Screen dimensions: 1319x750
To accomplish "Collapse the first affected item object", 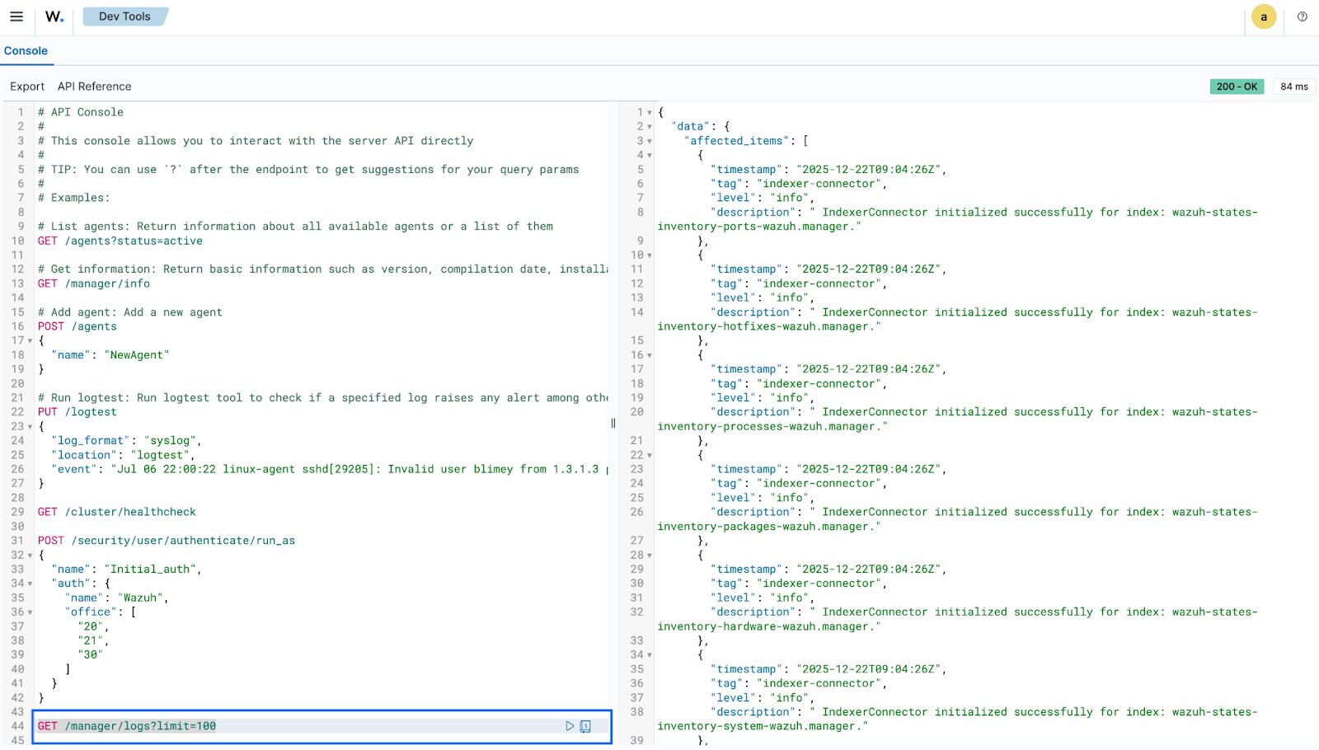I will [x=649, y=154].
